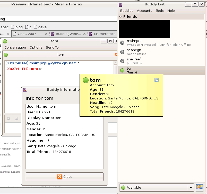The width and height of the screenshot is (207, 194).
Task: Open the Available status dropdown
Action: pos(157,187)
